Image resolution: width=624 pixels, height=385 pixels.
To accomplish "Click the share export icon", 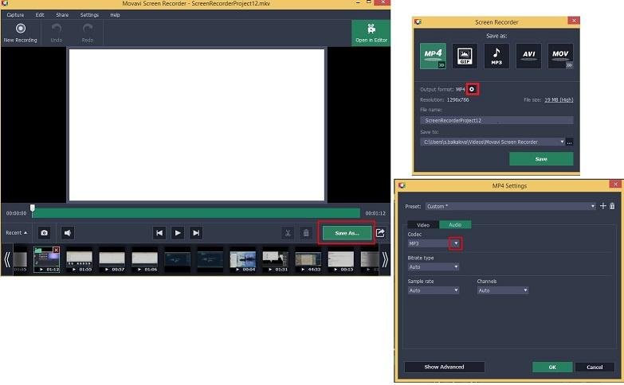I will click(x=380, y=233).
